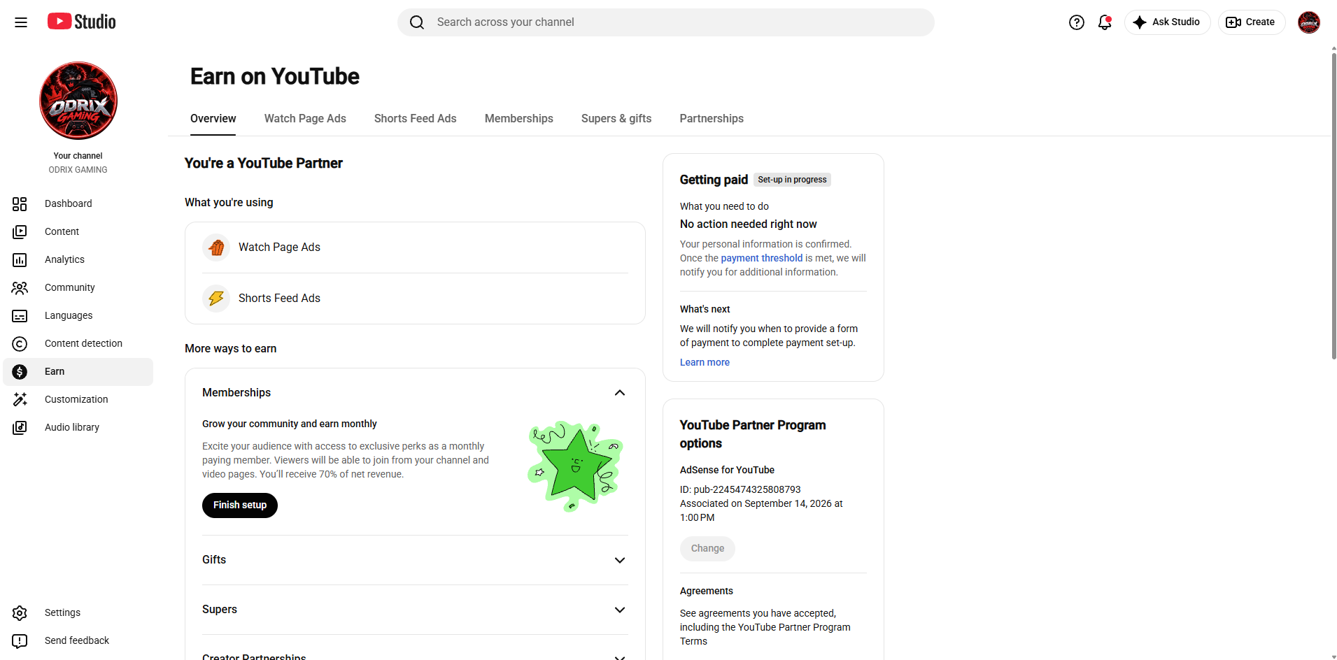
Task: Click the YouTube Studio logo
Action: coord(82,22)
